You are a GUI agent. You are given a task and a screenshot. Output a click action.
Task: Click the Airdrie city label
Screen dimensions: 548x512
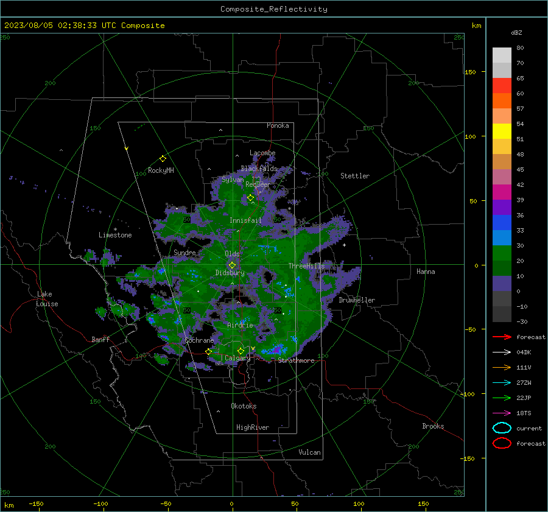pyautogui.click(x=240, y=325)
